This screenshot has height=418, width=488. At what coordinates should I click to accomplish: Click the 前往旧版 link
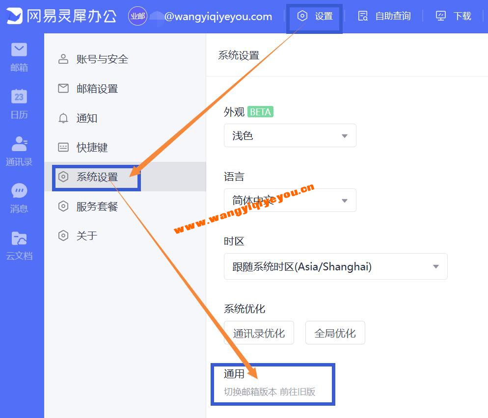tap(298, 392)
